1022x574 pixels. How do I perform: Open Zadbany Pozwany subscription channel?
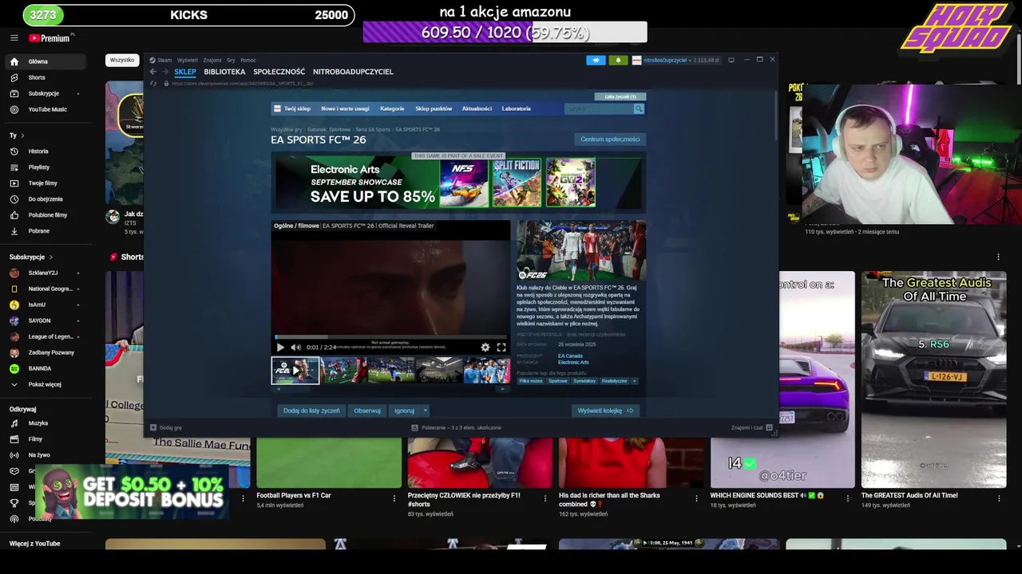pos(46,352)
